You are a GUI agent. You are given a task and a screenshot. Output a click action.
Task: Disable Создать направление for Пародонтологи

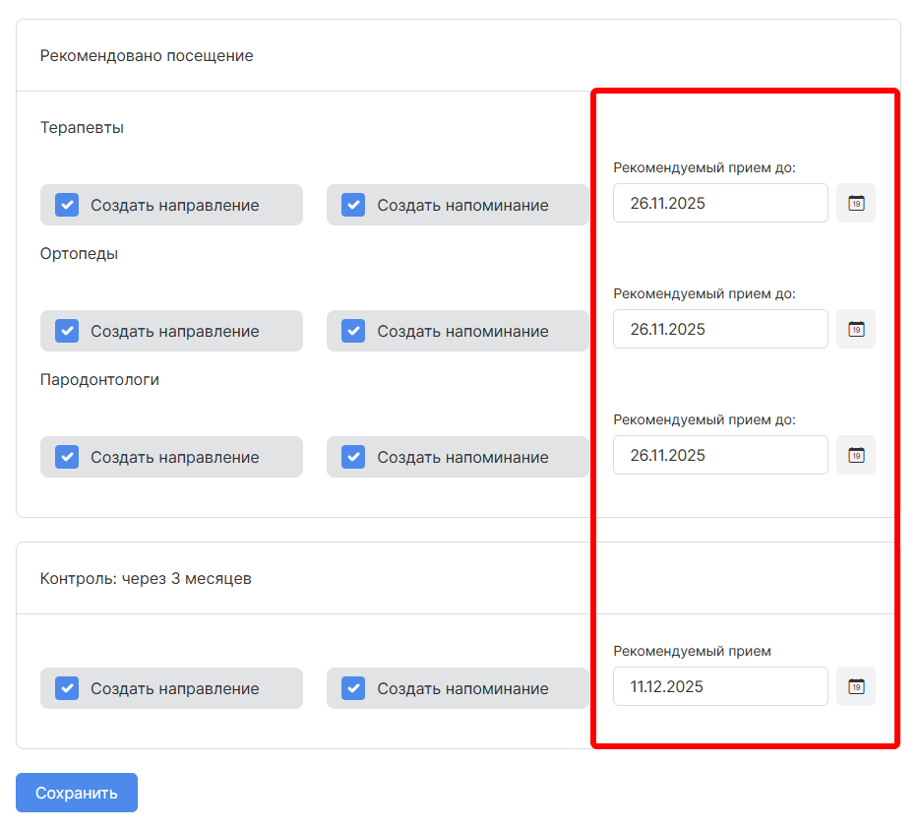[67, 457]
